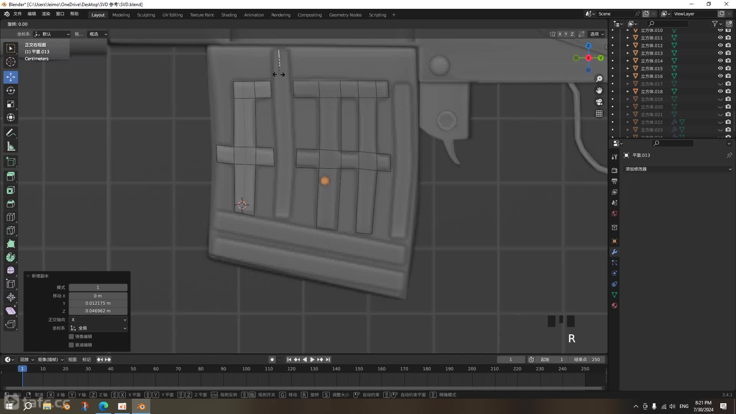Image resolution: width=736 pixels, height=414 pixels.
Task: Open the 渲染 menu
Action: coord(46,14)
